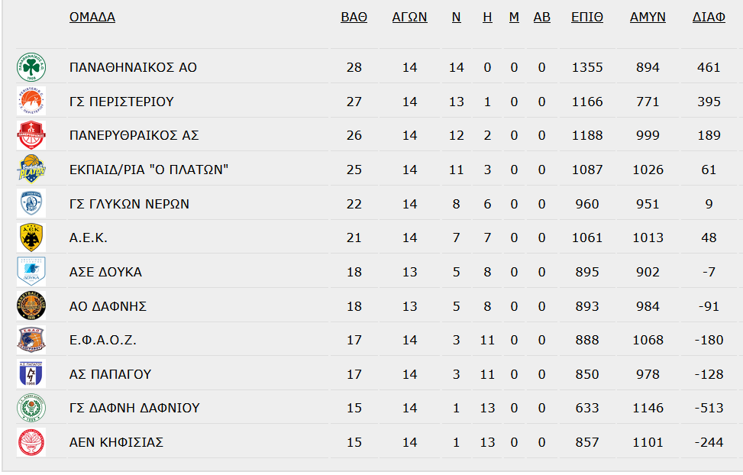Click the GS Glykon Neron team logo
Image resolution: width=743 pixels, height=475 pixels.
[31, 203]
